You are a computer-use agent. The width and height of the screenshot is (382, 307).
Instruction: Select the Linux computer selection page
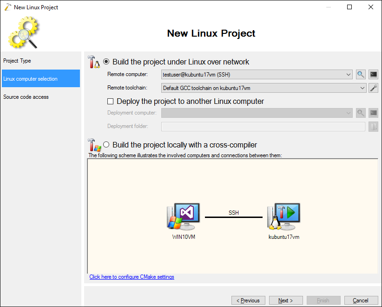(x=41, y=78)
